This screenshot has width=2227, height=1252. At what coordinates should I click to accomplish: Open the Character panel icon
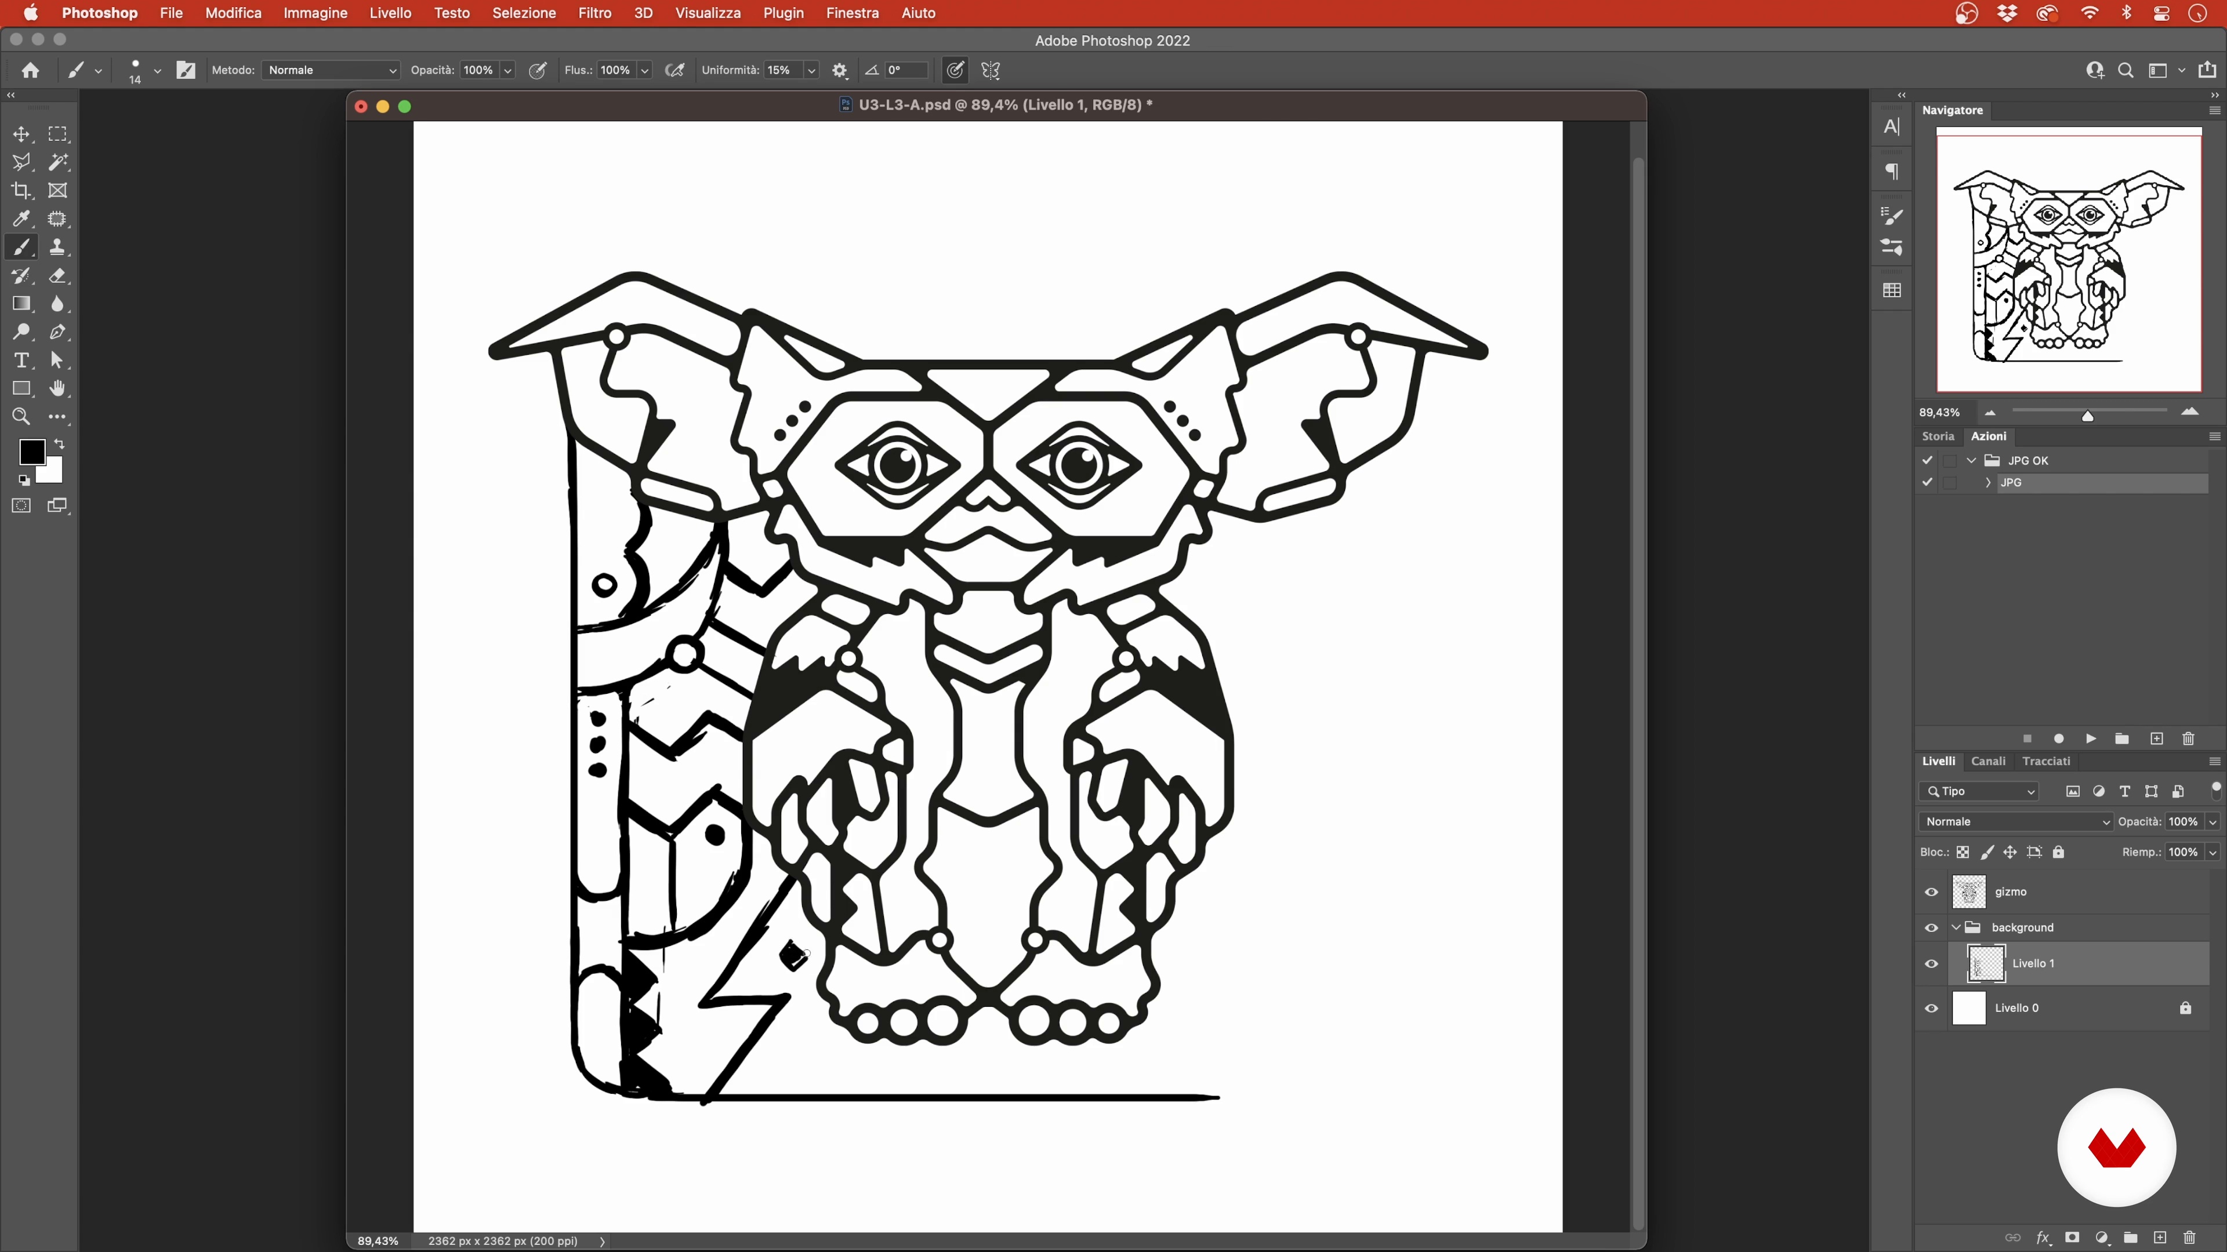pos(1892,127)
